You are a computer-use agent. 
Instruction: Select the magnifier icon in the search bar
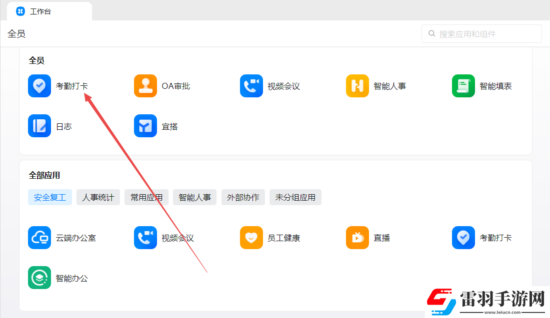[431, 33]
